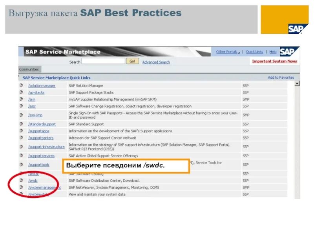Viewport: 314px width, 235px height.
Task: Click the document icon beside /standardsupport
Action: coord(21,124)
